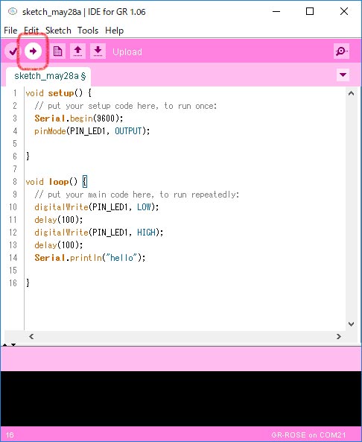Expand the tab options dropdown arrow
Screen dimensions: 362x442
pos(343,75)
